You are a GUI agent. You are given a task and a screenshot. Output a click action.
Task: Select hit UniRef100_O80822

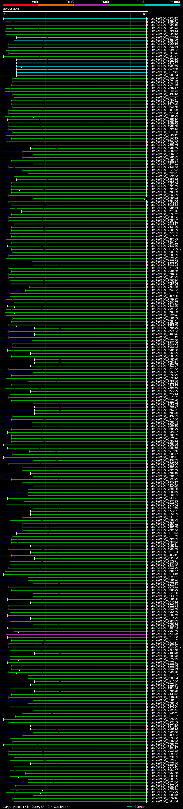pyautogui.click(x=164, y=754)
